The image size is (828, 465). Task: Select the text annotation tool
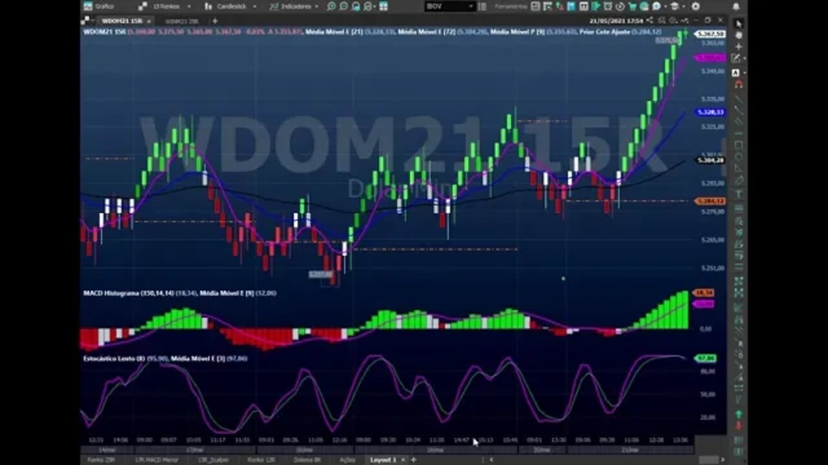point(739,194)
